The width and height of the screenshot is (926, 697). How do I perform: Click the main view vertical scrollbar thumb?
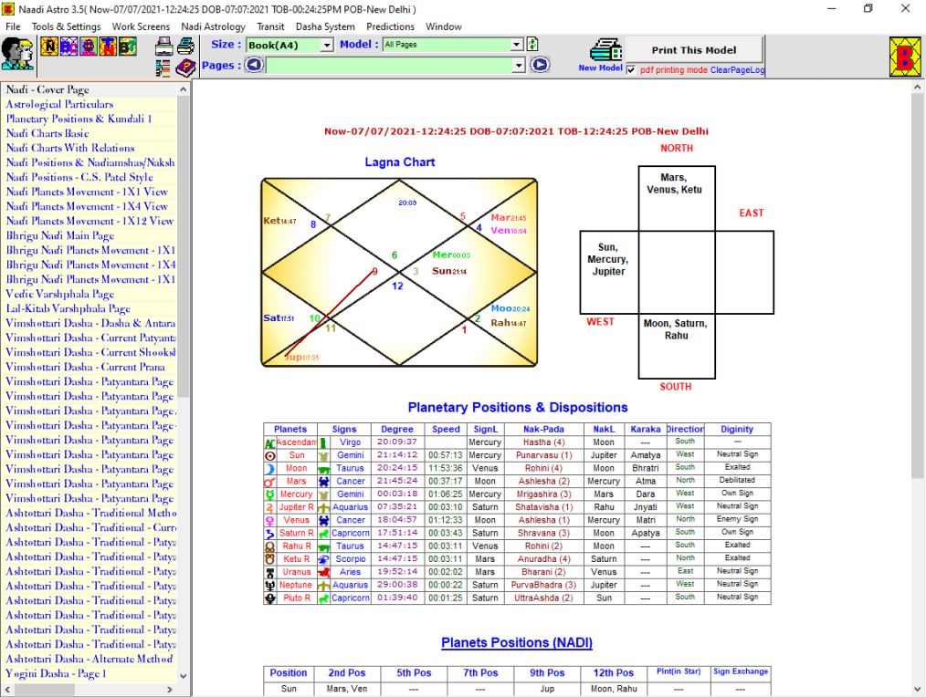click(917, 286)
